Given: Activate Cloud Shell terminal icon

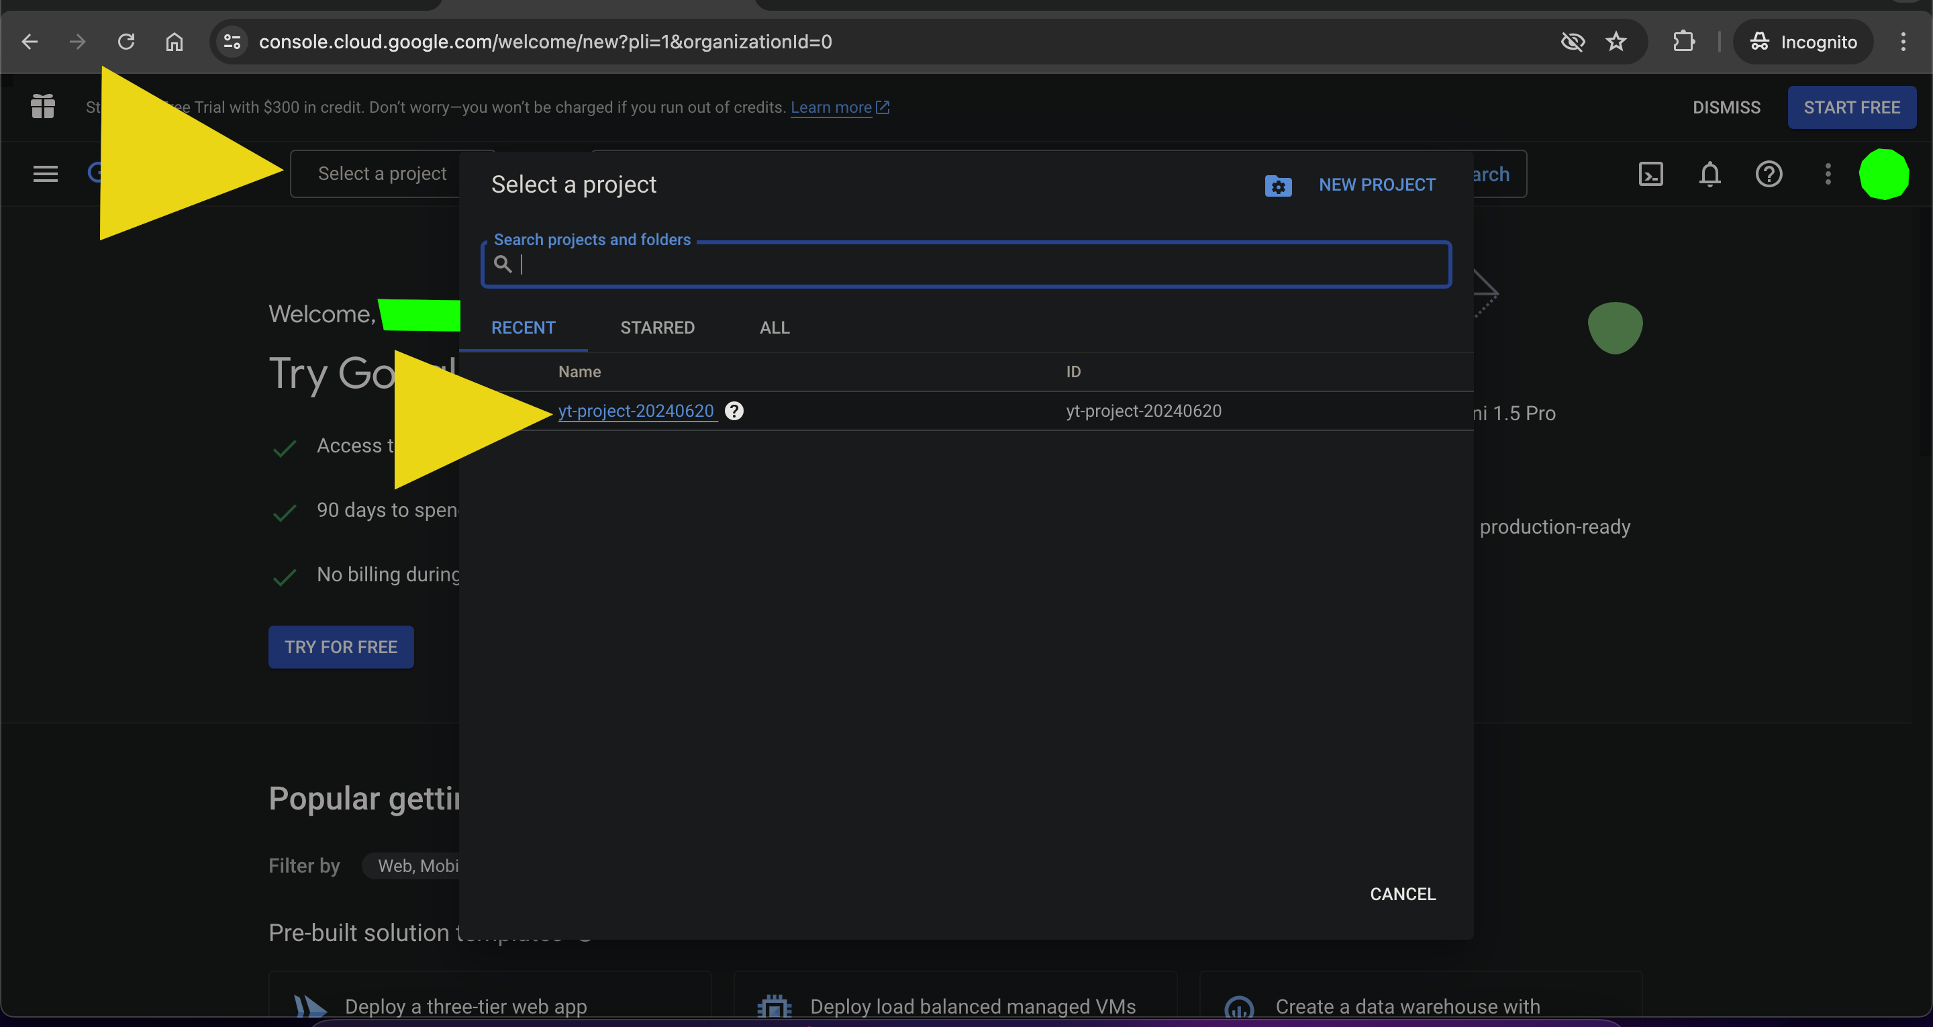Looking at the screenshot, I should 1651,174.
